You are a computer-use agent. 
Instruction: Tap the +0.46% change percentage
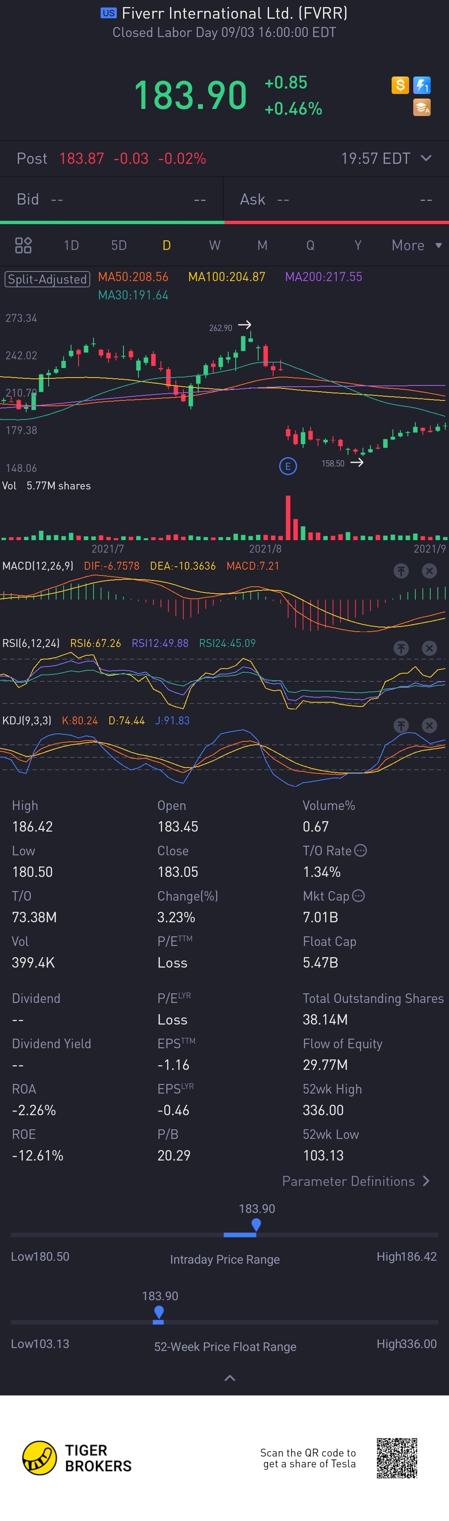tap(293, 109)
